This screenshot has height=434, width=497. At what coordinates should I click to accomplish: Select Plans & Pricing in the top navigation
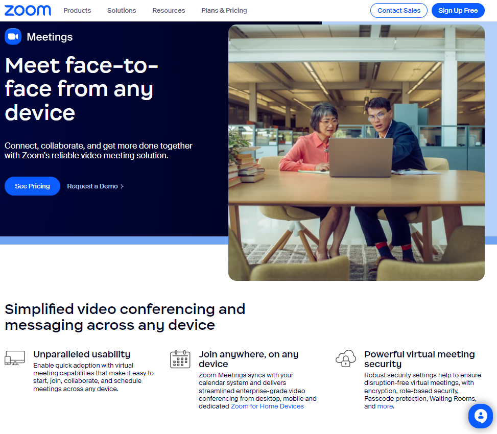pyautogui.click(x=224, y=10)
